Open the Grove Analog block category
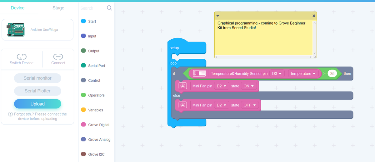This screenshot has width=375, height=162. point(99,140)
